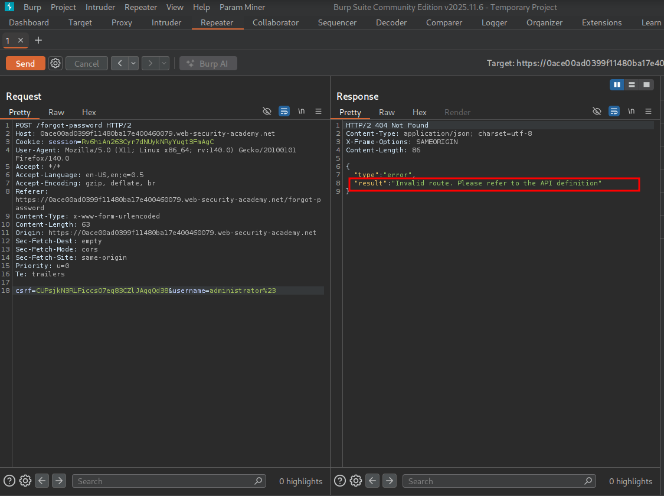This screenshot has width=664, height=496.
Task: Open the View menu
Action: (x=175, y=7)
